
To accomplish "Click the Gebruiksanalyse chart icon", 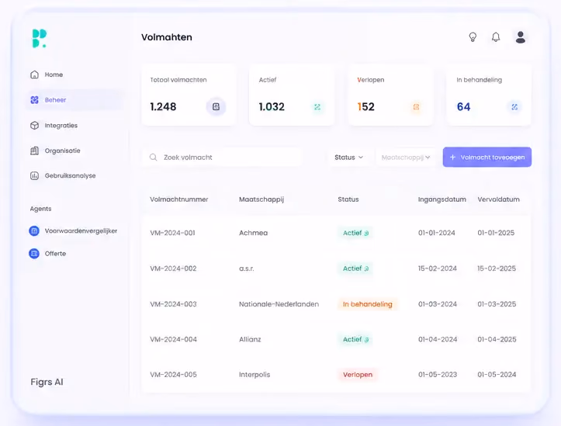I will pyautogui.click(x=34, y=175).
